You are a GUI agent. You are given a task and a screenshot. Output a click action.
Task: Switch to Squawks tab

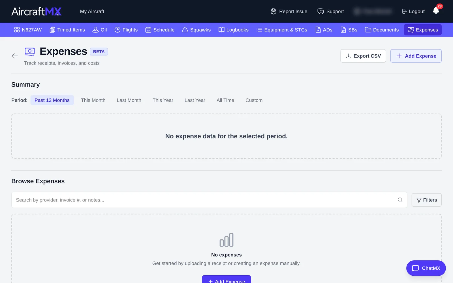196,30
